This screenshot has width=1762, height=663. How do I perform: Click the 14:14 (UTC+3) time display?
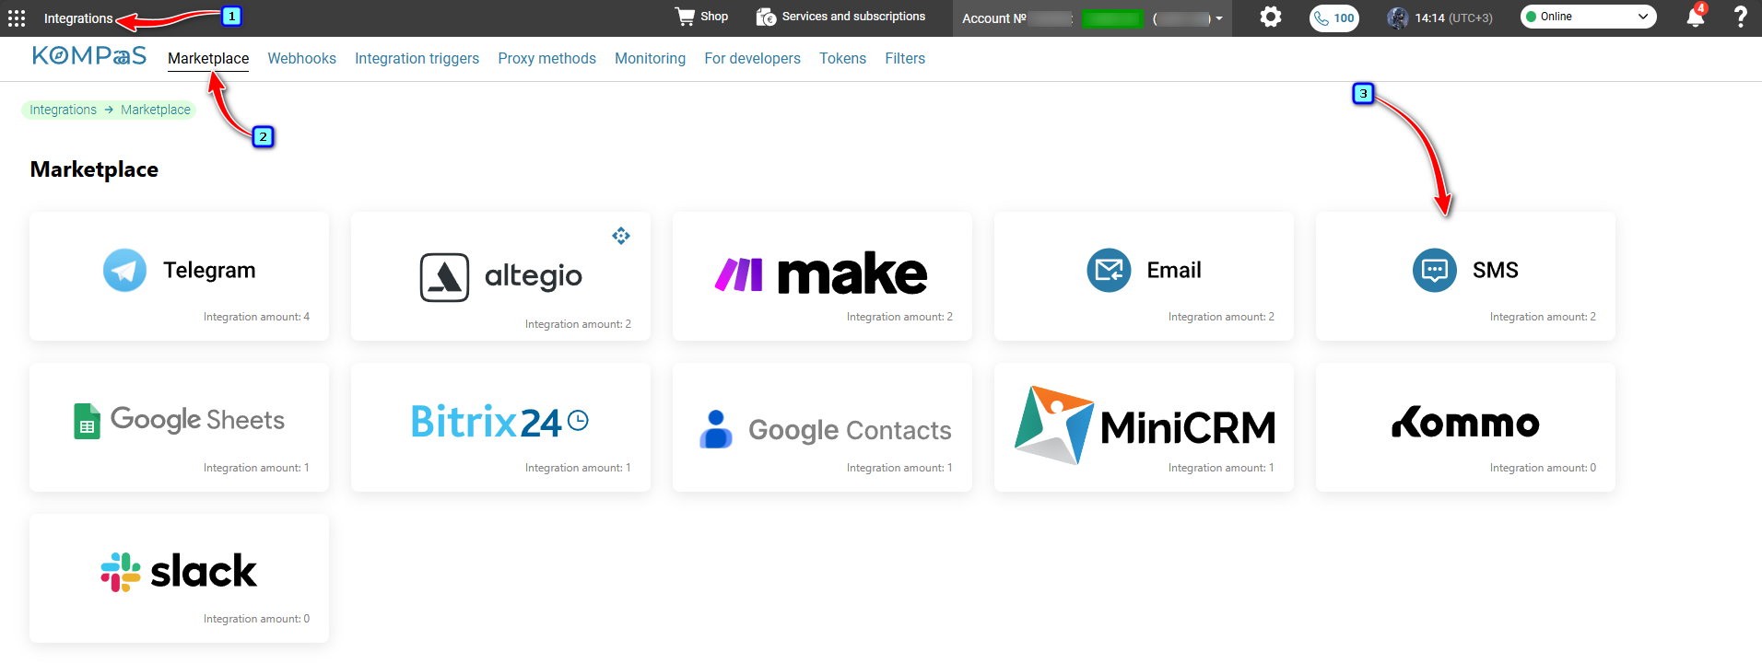(1453, 17)
